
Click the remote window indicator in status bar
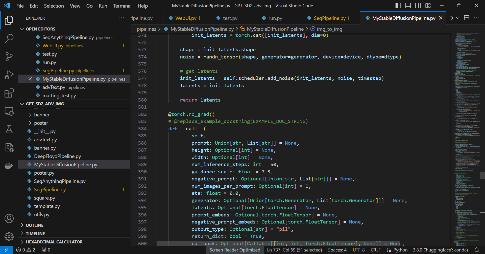[6, 250]
